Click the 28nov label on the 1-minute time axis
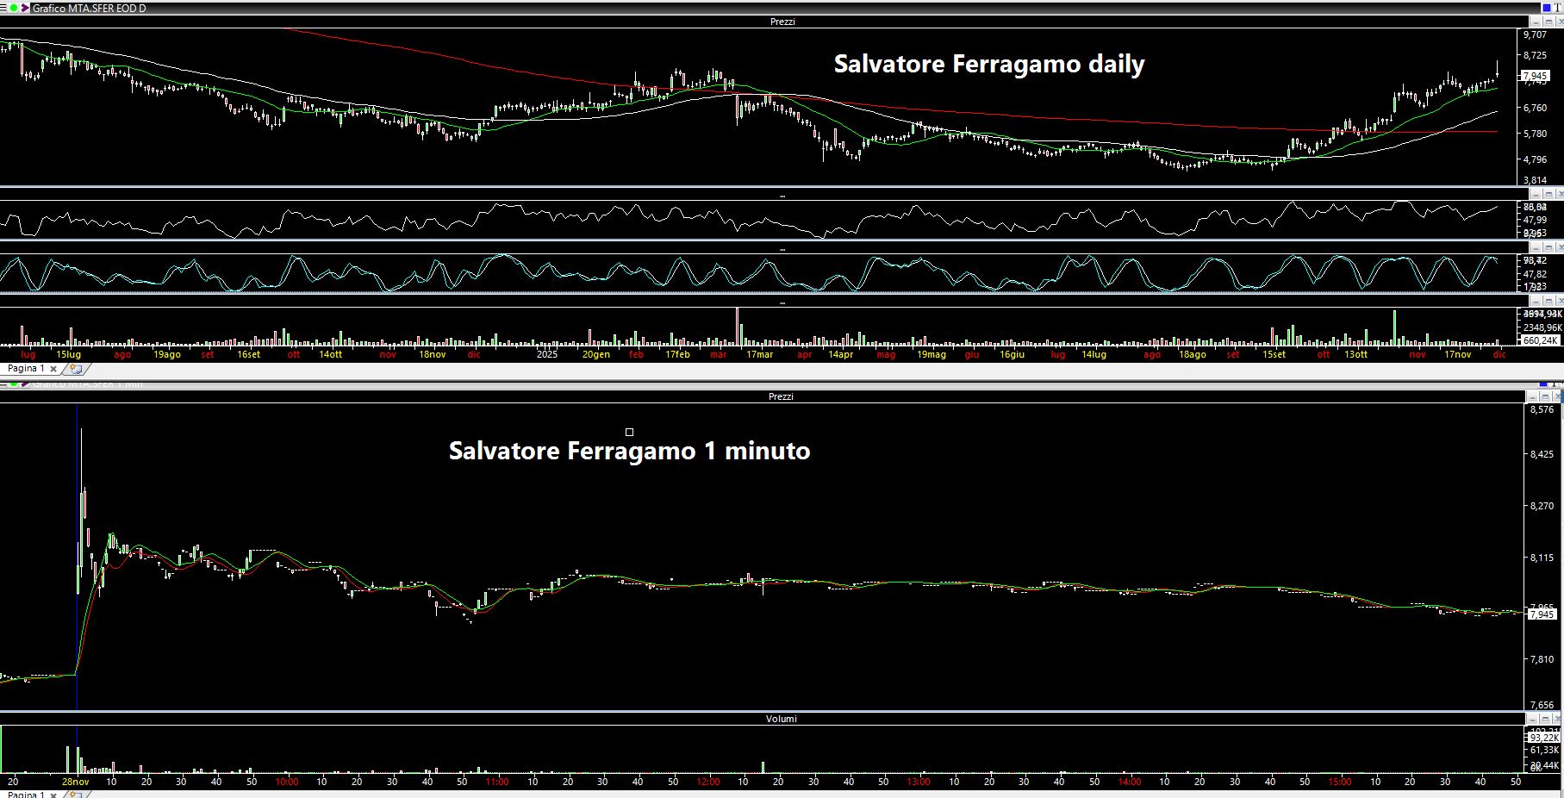 tap(75, 782)
